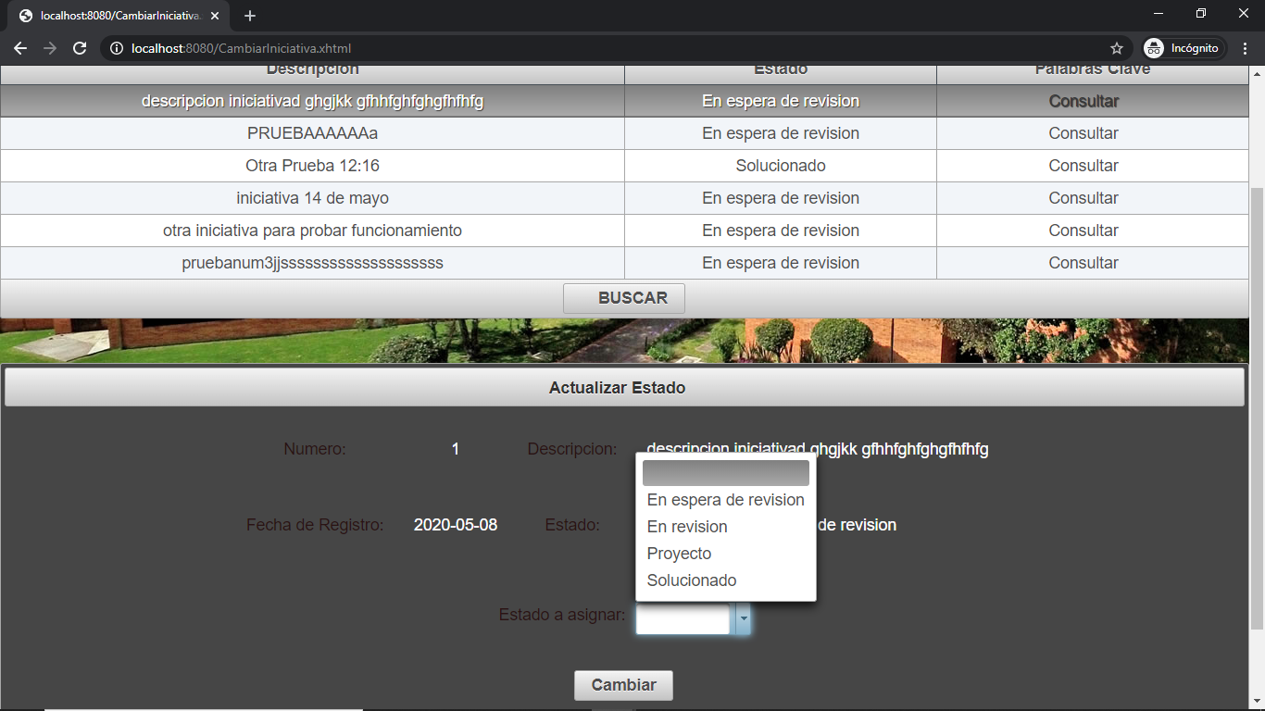
Task: Expand the Estado a asignar dropdown arrow
Action: (743, 619)
